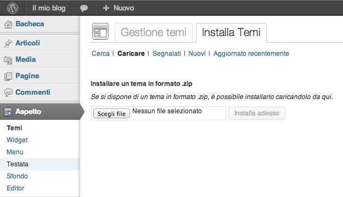This screenshot has width=343, height=197.
Task: Open the Aggiornato recentemente link
Action: point(251,54)
